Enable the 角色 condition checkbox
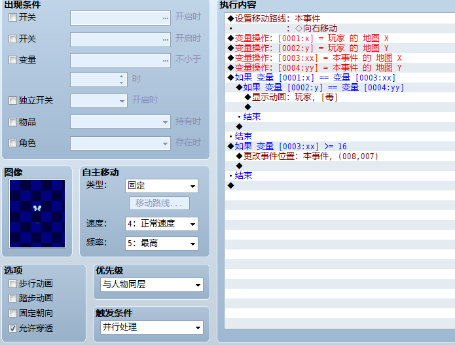Image resolution: width=455 pixels, height=345 pixels. (12, 143)
